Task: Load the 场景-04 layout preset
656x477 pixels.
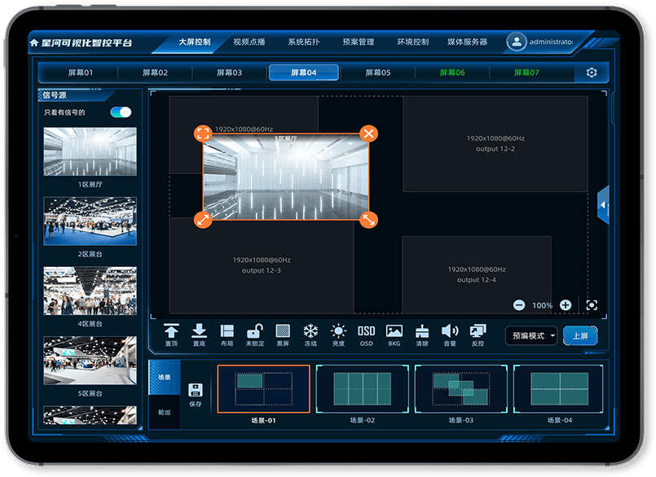Action: point(560,389)
